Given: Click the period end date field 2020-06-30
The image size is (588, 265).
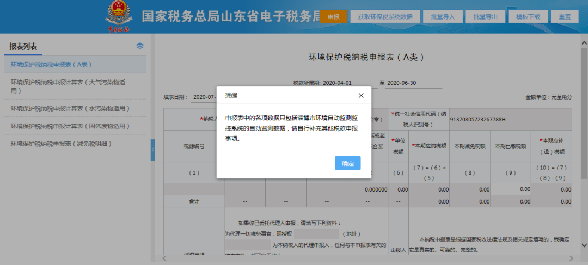Looking at the screenshot, I should pyautogui.click(x=414, y=83).
